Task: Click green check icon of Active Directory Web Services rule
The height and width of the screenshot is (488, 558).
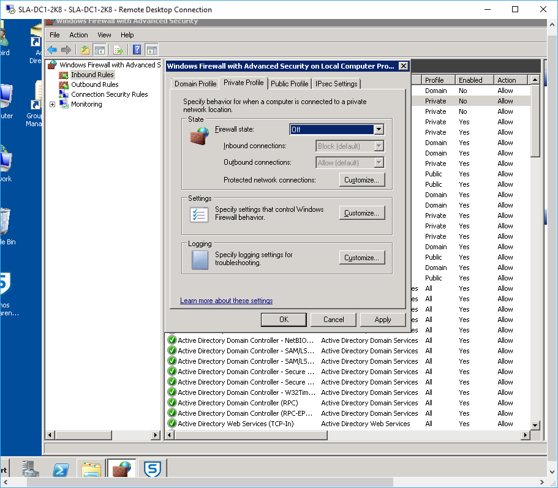Action: (x=172, y=423)
